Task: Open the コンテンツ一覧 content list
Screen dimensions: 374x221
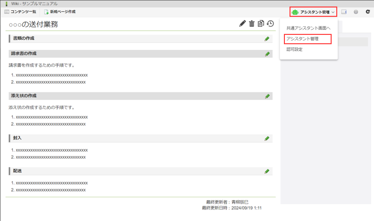Action: click(x=20, y=12)
